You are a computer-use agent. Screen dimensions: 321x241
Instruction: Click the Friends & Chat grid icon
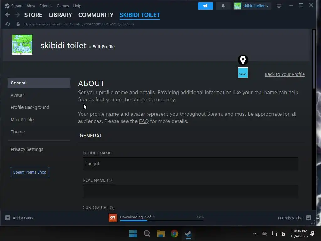[x=309, y=218]
